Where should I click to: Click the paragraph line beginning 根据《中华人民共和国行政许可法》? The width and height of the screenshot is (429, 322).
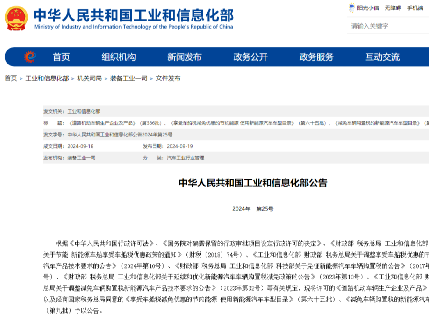[242, 243]
